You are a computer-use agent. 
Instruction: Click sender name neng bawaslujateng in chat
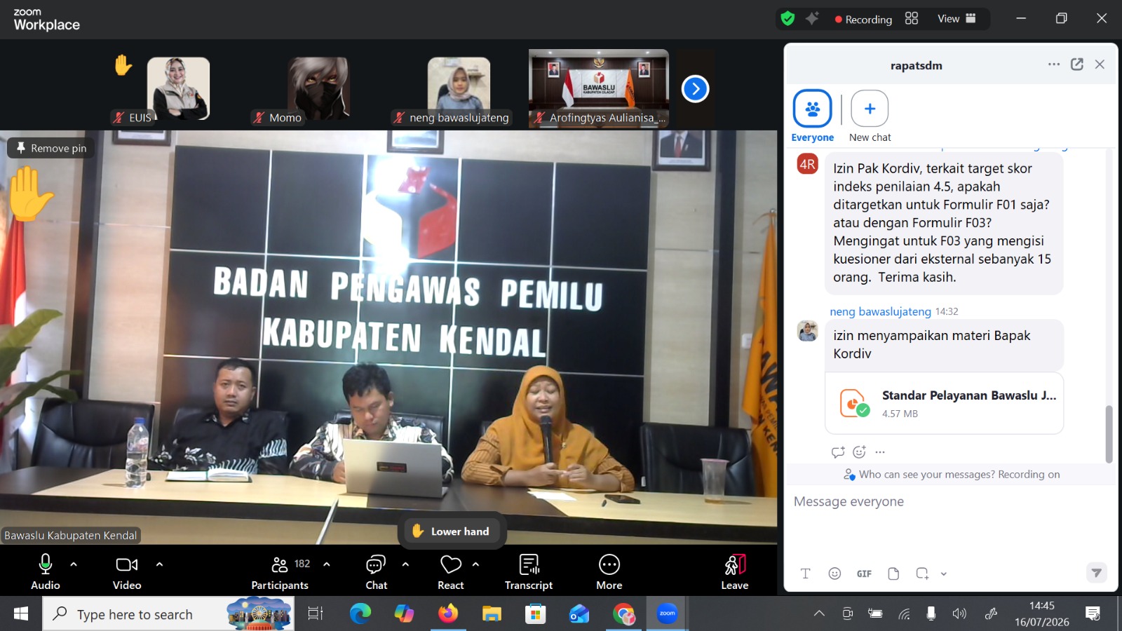click(880, 311)
